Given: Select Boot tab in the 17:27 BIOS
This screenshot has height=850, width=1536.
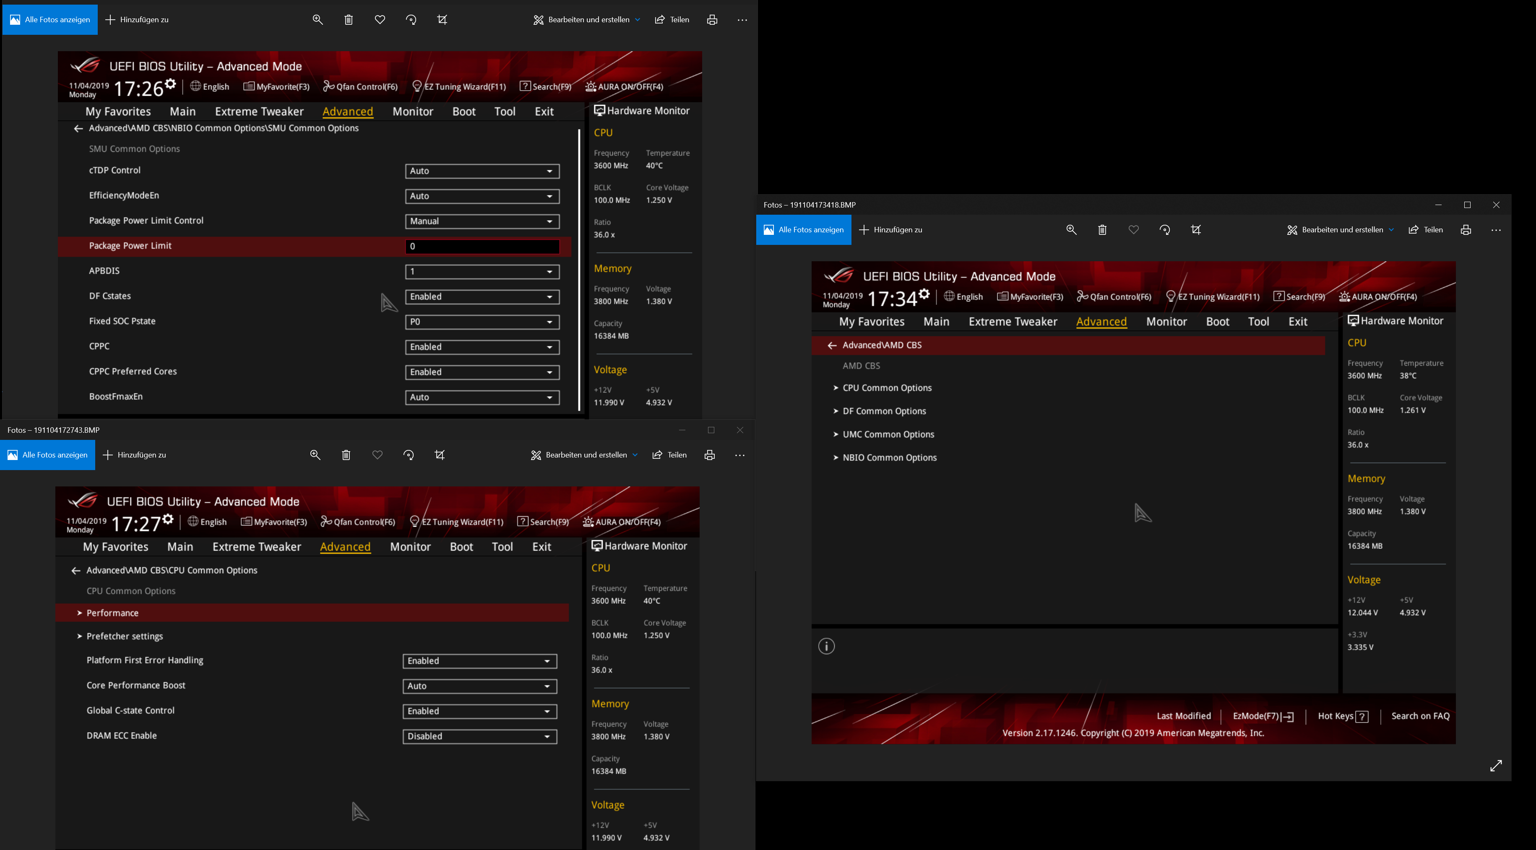Looking at the screenshot, I should tap(461, 546).
